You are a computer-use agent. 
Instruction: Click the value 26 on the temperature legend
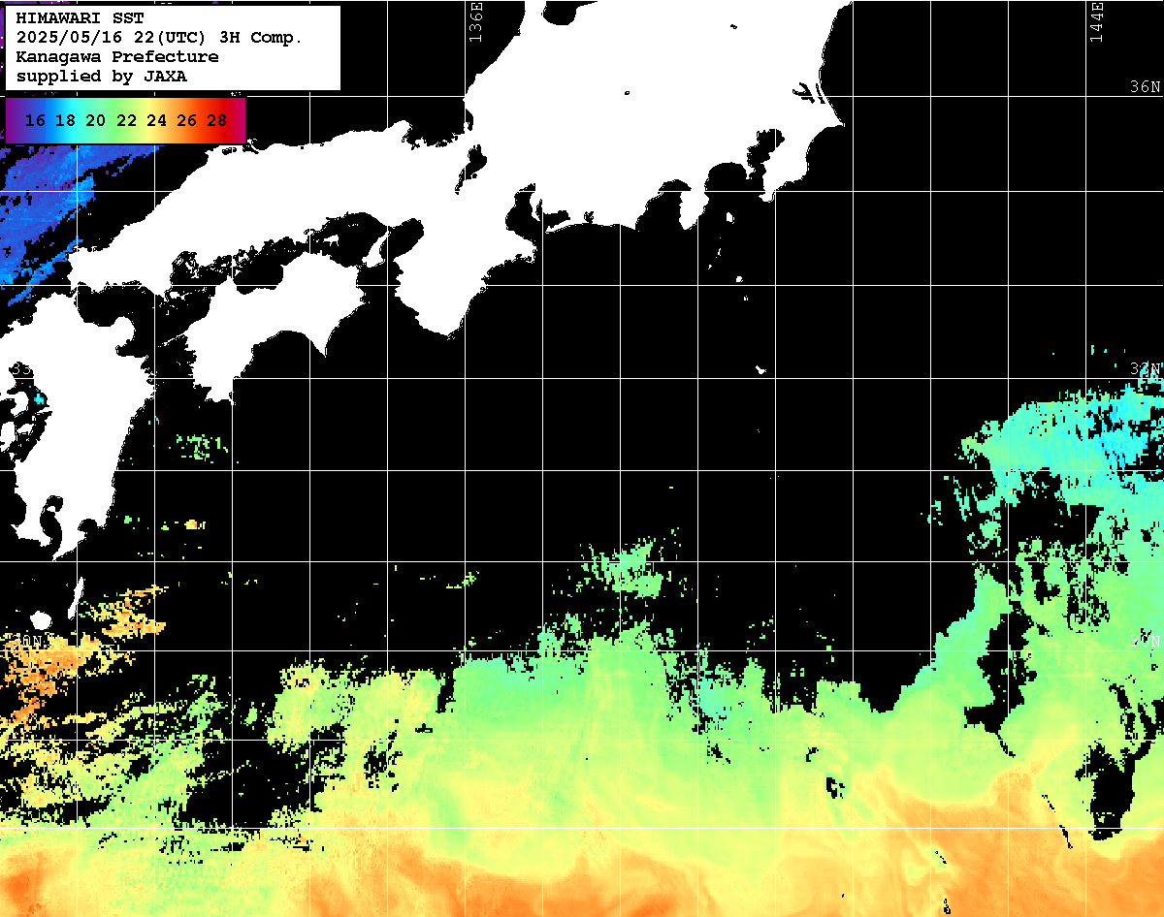187,120
